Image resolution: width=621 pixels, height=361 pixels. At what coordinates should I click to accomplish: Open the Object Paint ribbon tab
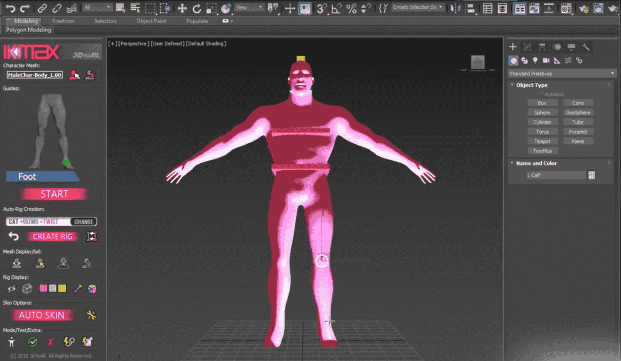(x=151, y=21)
